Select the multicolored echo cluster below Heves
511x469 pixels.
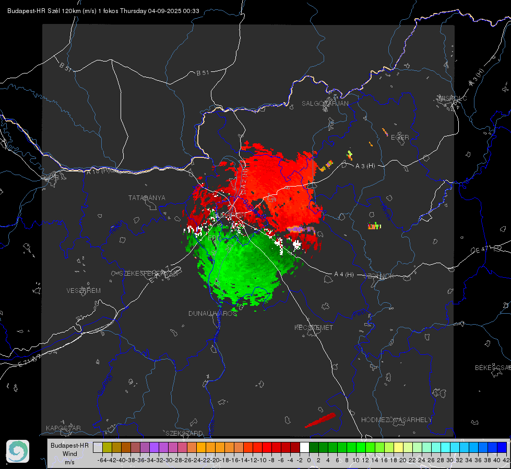tap(374, 226)
